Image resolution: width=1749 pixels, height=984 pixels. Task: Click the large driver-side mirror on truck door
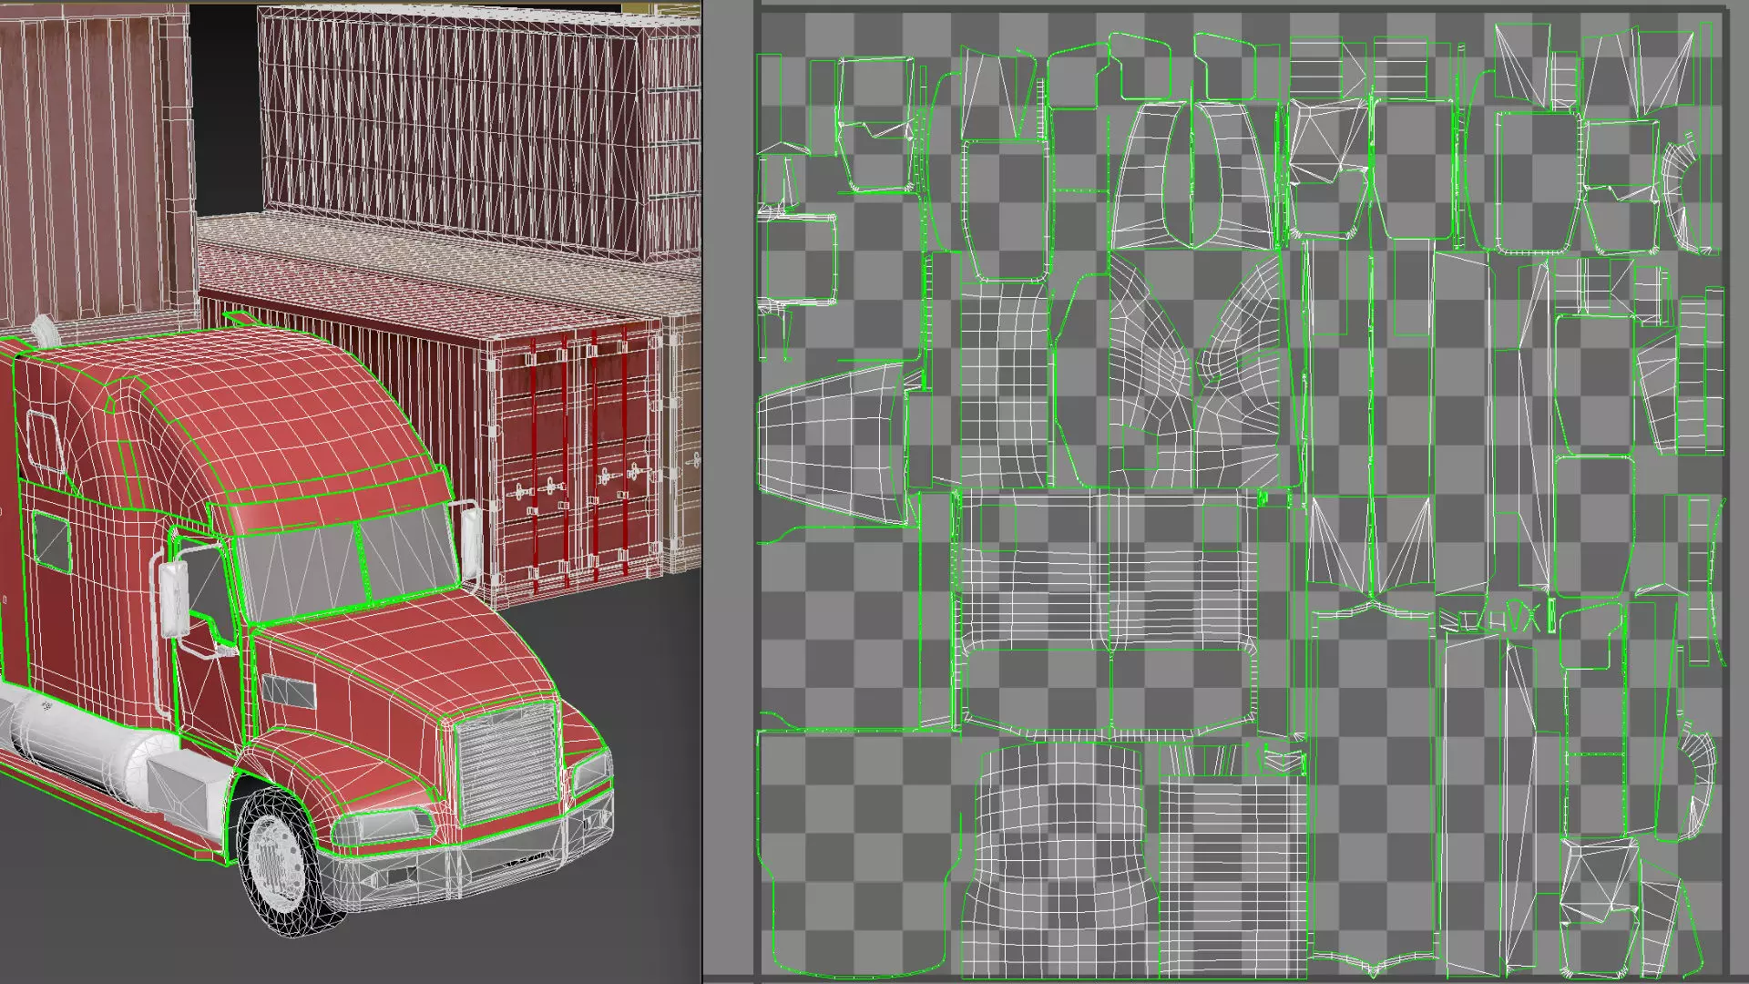(173, 599)
